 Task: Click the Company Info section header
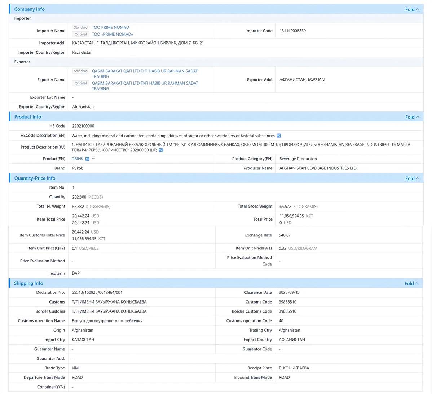[30, 9]
